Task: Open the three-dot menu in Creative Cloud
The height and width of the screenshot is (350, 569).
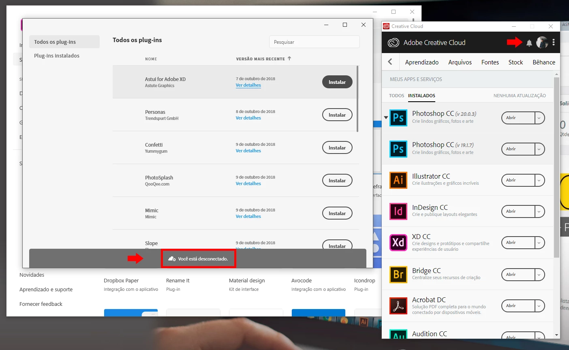Action: (554, 42)
